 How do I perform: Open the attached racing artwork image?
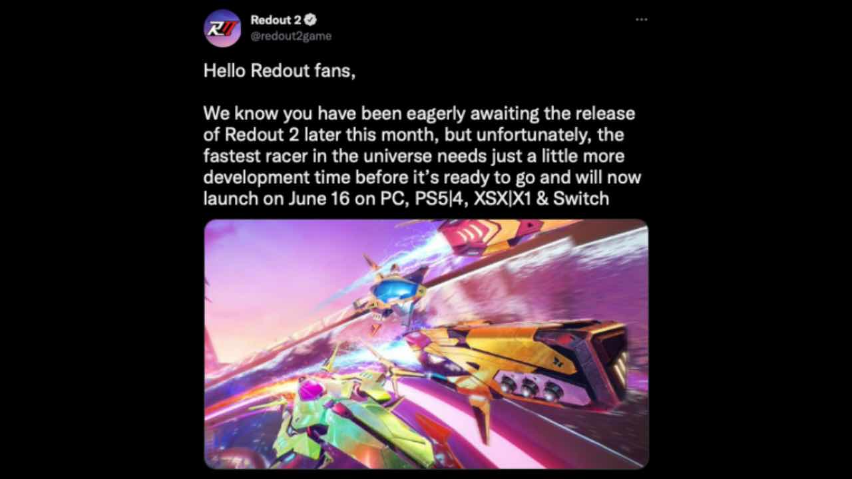coord(426,344)
